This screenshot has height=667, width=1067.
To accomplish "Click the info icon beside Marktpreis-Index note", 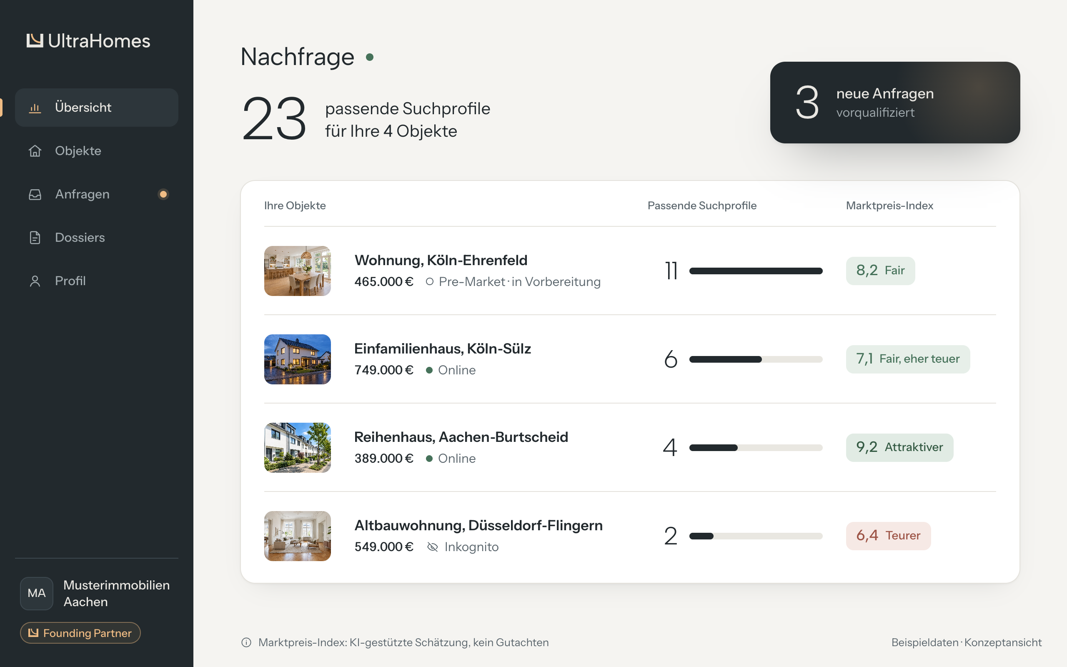I will point(246,643).
